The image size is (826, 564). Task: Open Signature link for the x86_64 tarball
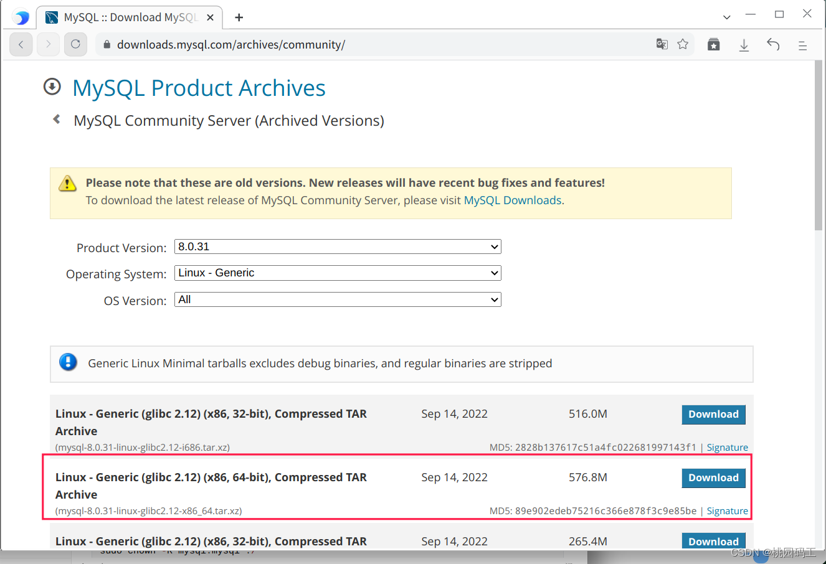pos(727,511)
